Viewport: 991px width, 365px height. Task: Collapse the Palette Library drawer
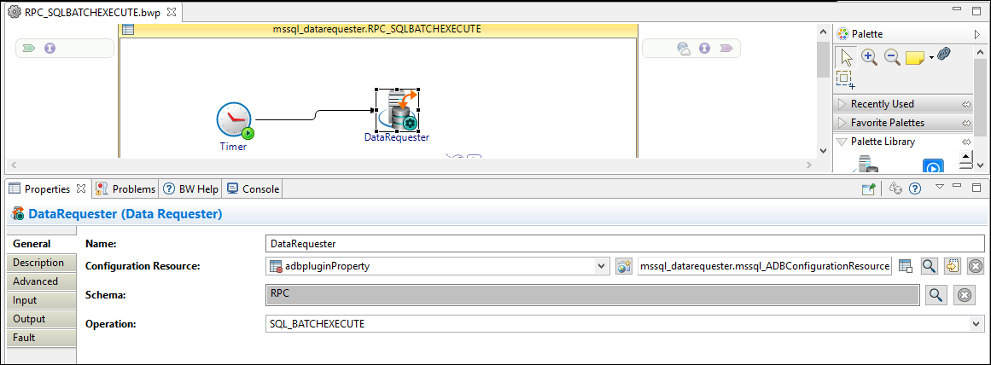(842, 142)
